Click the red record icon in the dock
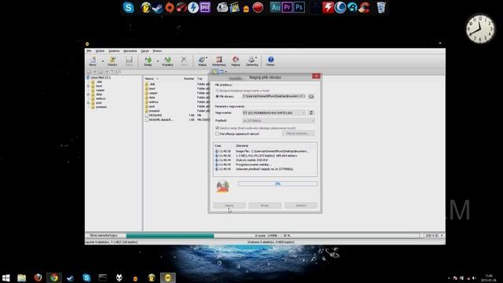The image size is (503, 283). pyautogui.click(x=258, y=7)
